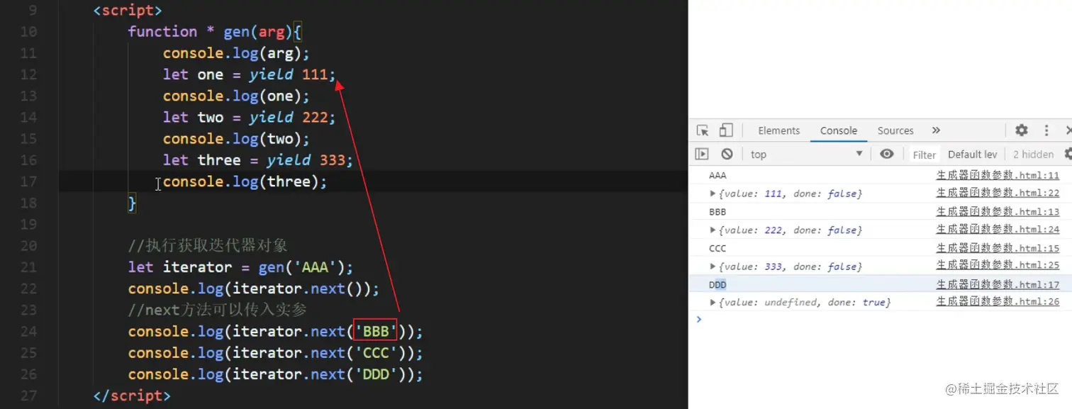Open source link 生成器函数参数.html:11

998,175
